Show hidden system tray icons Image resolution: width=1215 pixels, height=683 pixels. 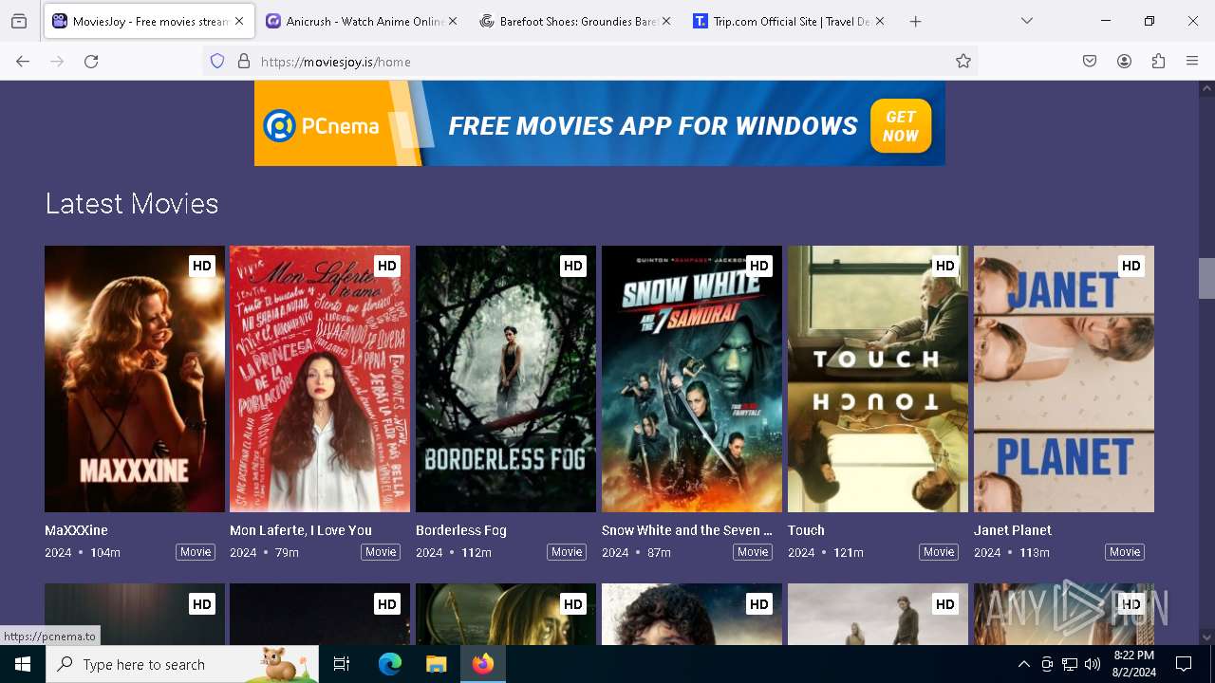(x=1023, y=664)
